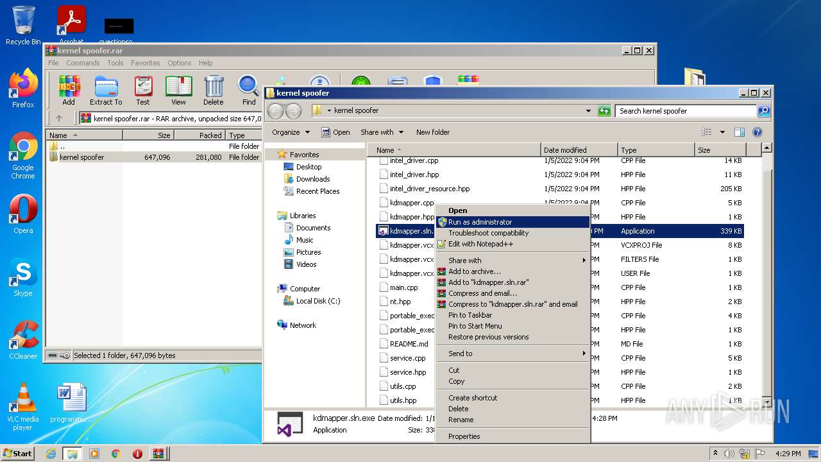The height and width of the screenshot is (462, 821).
Task: Select Downloads in Favorites pane
Action: [313, 179]
